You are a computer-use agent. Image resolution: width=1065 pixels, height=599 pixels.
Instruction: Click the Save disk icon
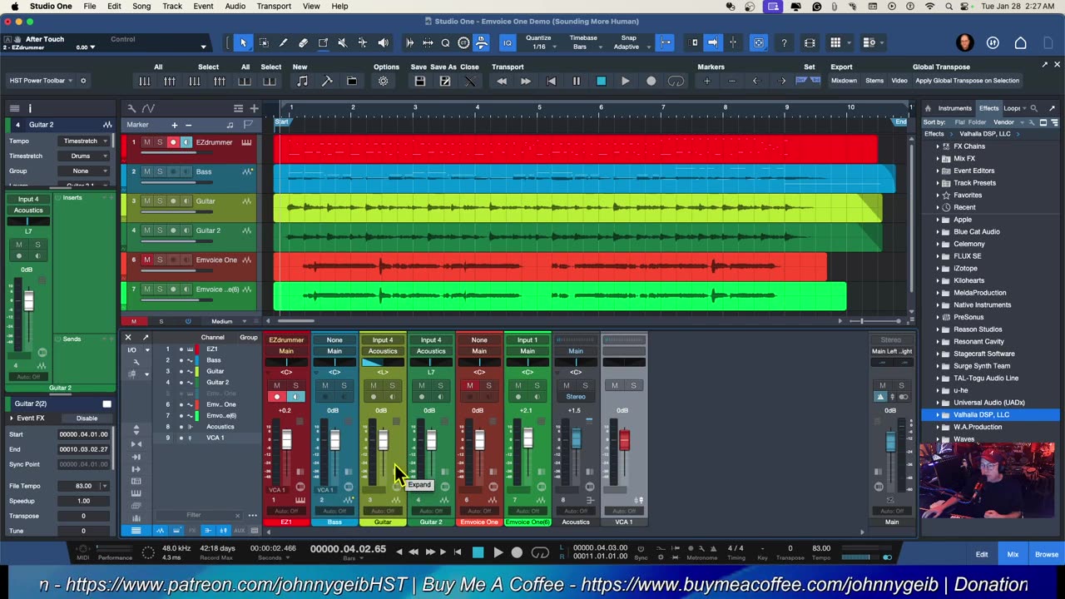pyautogui.click(x=420, y=81)
